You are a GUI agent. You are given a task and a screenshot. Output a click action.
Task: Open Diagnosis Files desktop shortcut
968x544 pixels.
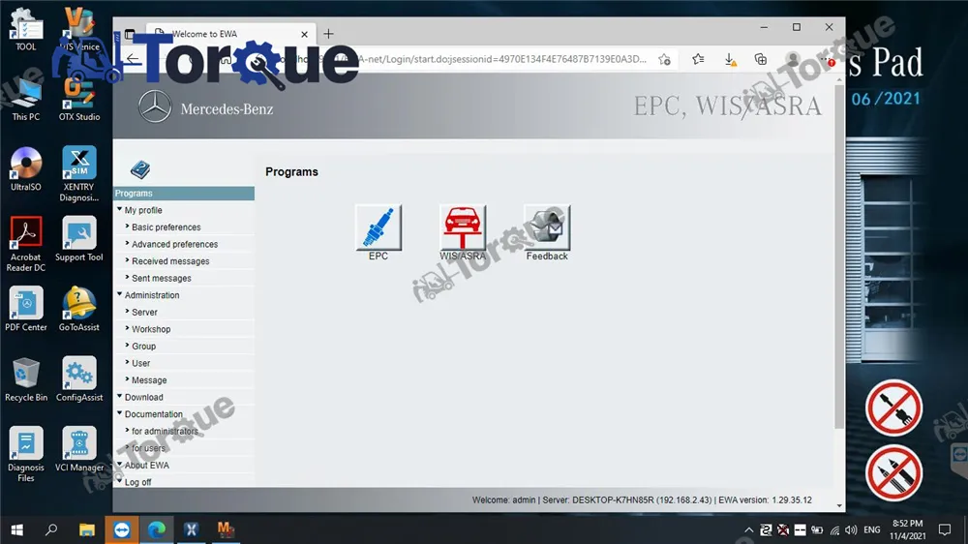point(26,455)
